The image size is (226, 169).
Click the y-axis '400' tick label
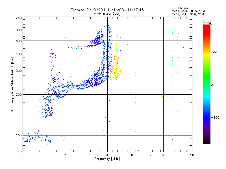click(x=19, y=54)
